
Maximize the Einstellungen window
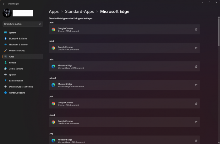click(x=209, y=3)
